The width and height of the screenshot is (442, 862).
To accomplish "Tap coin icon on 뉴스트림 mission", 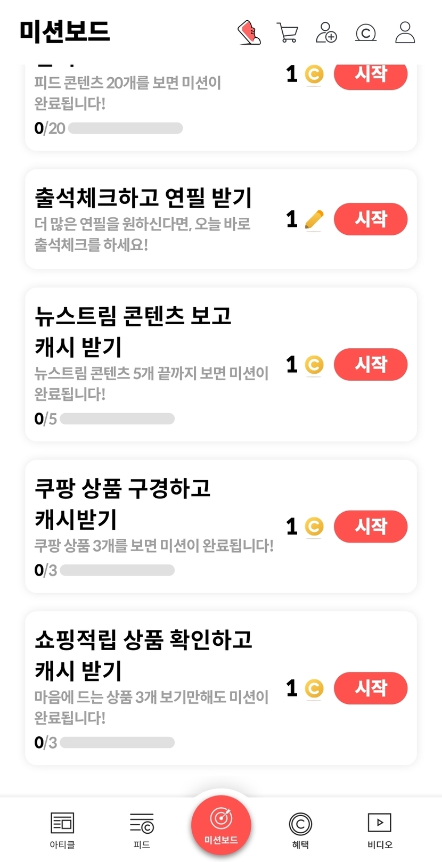I will (x=314, y=365).
